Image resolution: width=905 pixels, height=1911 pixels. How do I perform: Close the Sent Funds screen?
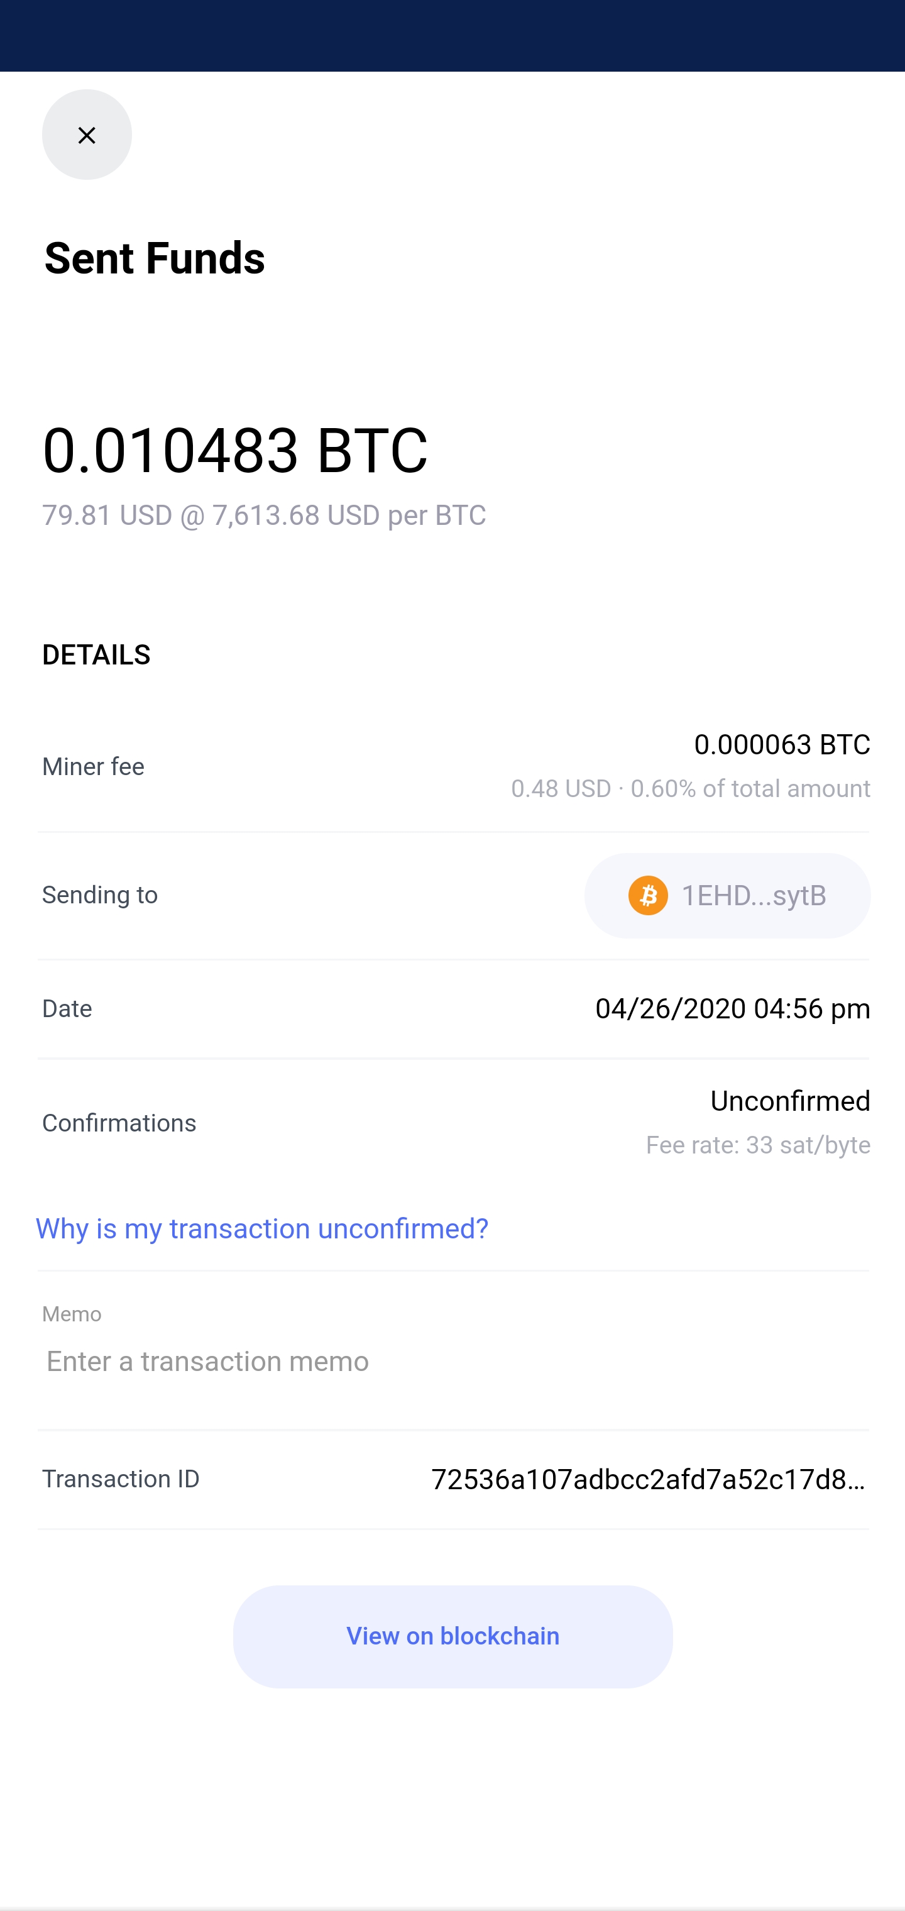[87, 135]
